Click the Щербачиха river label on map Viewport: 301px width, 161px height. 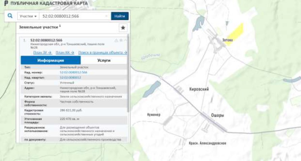pos(150,56)
